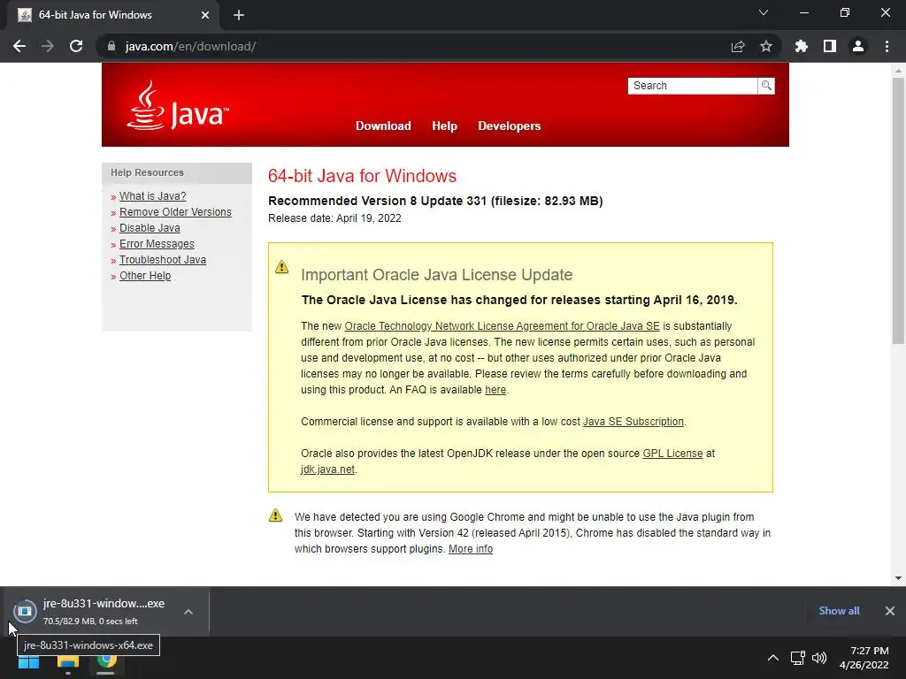Screen dimensions: 906x679
Task: Click Show all downloads
Action: (839, 611)
